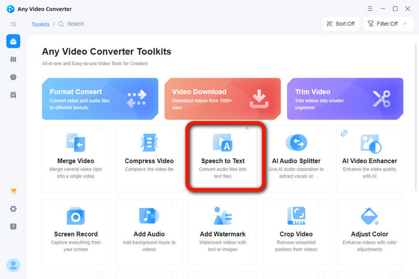Screen dimensions: 419x279
Task: Toggle the bookmark checkbox on Merge Video card
Action: pyautogui.click(x=101, y=128)
